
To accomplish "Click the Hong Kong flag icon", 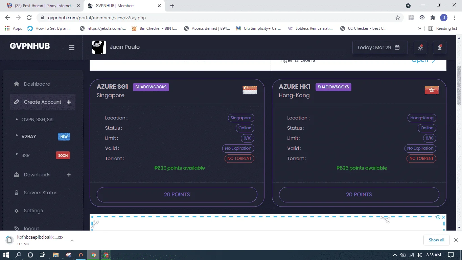I will [432, 90].
